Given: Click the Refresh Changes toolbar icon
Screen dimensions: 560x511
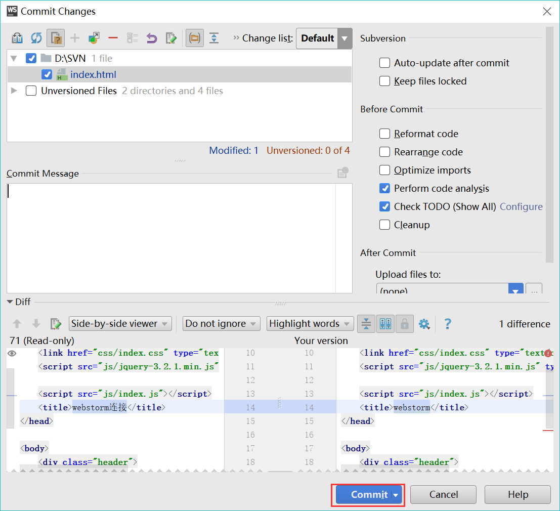Looking at the screenshot, I should point(36,38).
